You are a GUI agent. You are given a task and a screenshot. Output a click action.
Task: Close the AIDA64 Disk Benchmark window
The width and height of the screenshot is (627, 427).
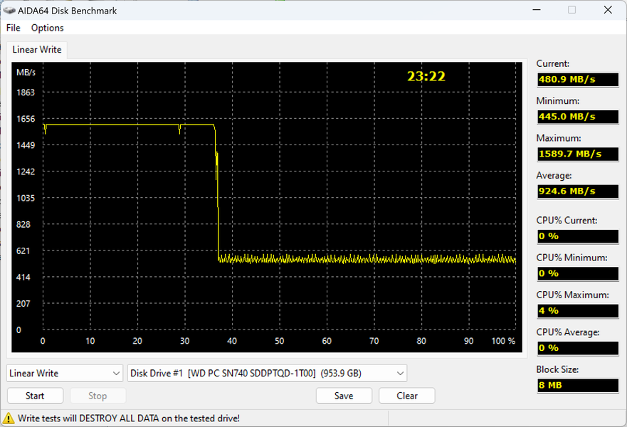[x=608, y=9]
